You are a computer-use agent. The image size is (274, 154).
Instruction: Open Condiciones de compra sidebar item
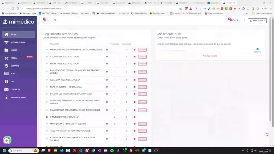point(18,97)
